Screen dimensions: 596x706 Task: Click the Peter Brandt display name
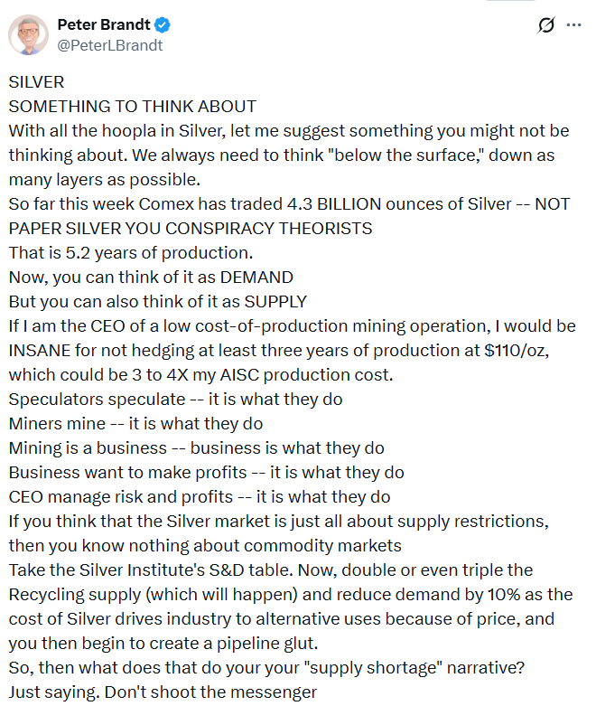point(103,24)
